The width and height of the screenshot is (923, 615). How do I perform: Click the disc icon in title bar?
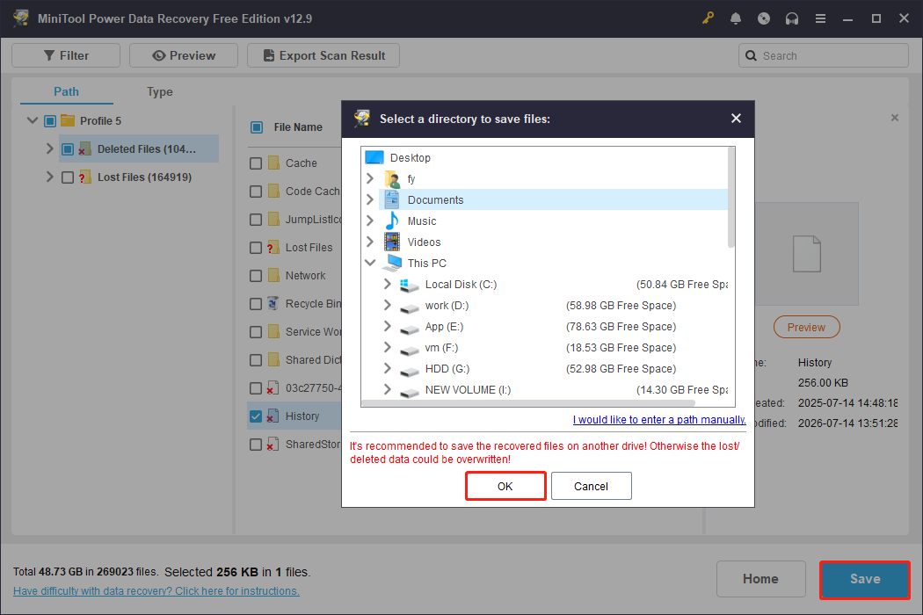[764, 18]
